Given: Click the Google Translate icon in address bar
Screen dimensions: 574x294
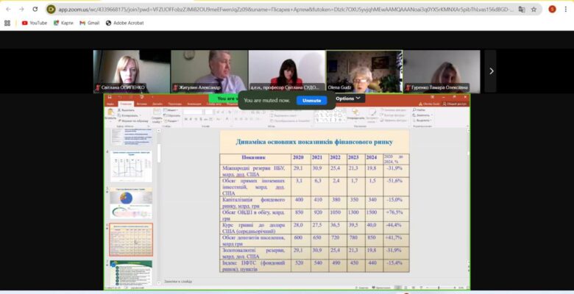Looking at the screenshot, I should [521, 9].
